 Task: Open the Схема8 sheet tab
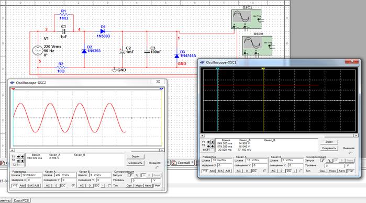pyautogui.click(x=183, y=163)
